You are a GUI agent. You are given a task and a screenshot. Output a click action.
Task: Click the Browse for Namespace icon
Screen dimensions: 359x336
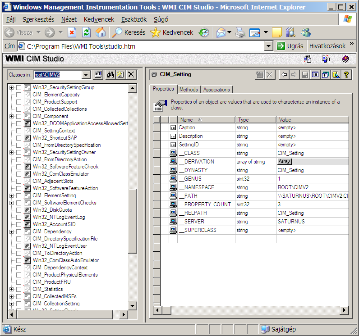coord(98,75)
